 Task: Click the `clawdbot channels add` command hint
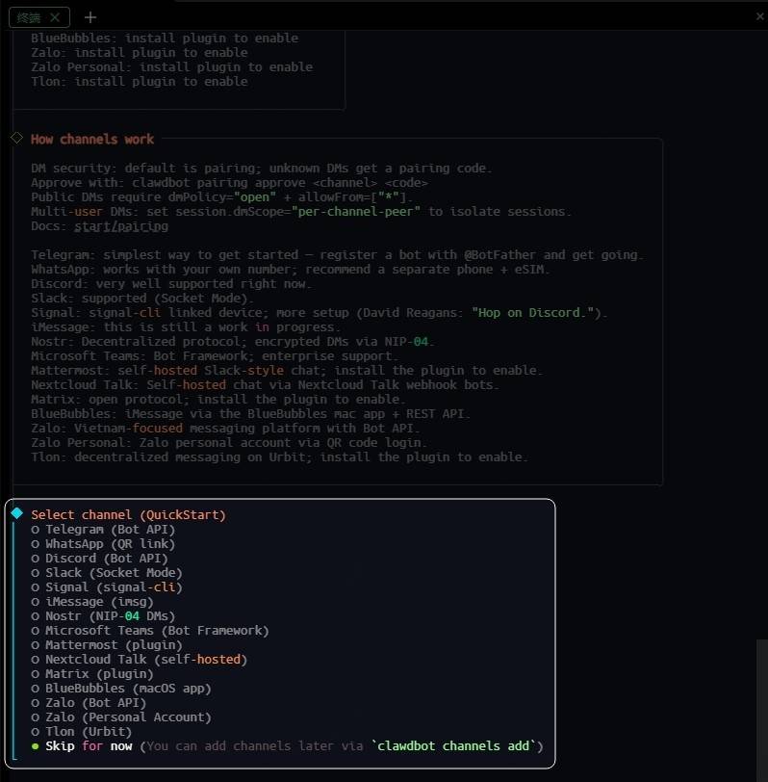pyautogui.click(x=453, y=746)
